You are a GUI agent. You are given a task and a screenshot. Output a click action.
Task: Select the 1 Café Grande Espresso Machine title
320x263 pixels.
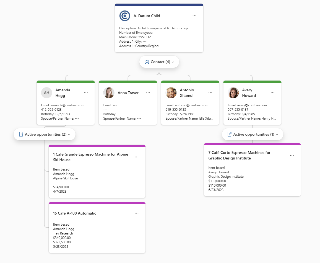point(90,157)
